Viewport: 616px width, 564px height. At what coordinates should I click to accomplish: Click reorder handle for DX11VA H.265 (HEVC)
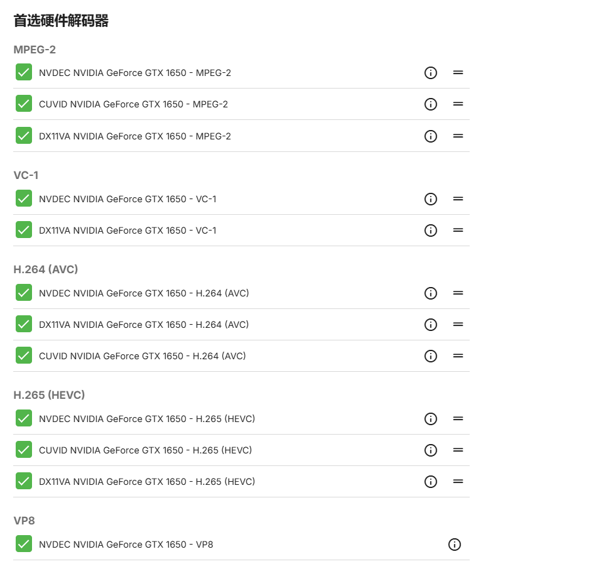click(x=458, y=482)
